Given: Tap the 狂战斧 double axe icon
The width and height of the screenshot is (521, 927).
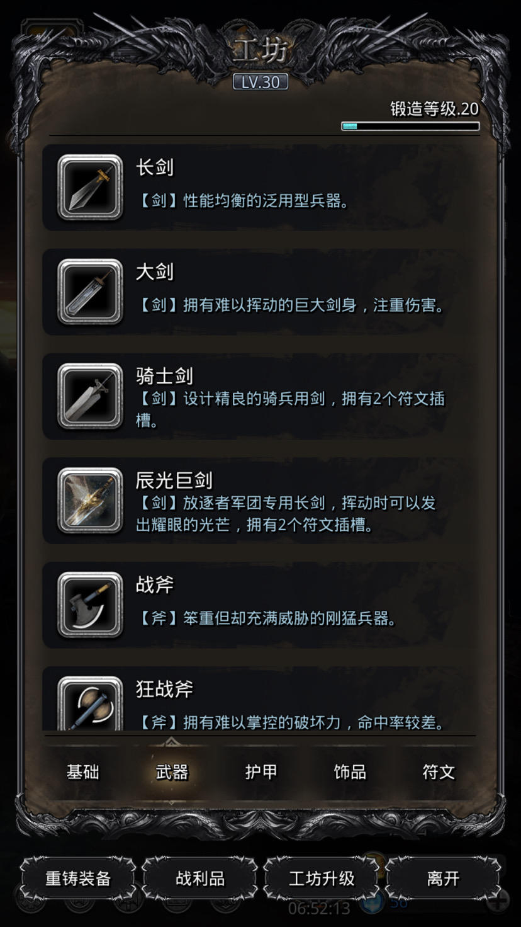Looking at the screenshot, I should click(90, 704).
